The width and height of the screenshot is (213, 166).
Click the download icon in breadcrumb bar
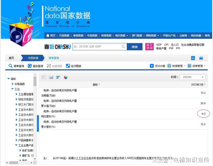193,58
